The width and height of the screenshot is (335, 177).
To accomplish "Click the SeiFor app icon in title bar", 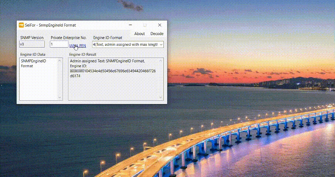I will (x=21, y=25).
